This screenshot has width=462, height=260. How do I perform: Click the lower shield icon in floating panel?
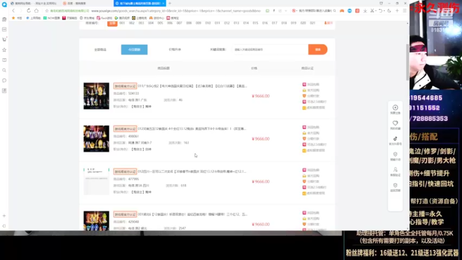click(x=395, y=185)
